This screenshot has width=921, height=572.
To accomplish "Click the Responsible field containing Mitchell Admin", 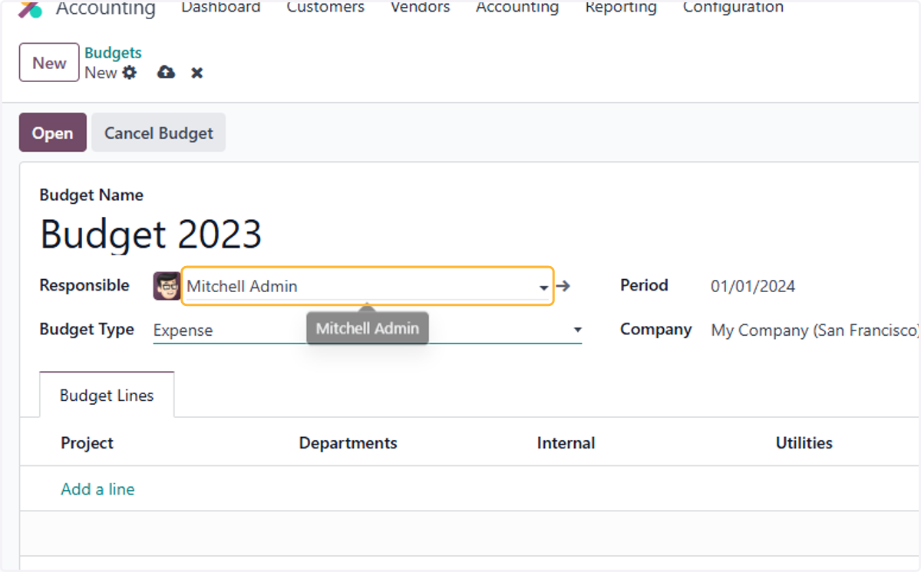I will tap(367, 286).
